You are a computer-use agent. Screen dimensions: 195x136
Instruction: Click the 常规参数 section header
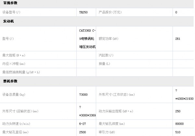pyautogui.click(x=10, y=3)
